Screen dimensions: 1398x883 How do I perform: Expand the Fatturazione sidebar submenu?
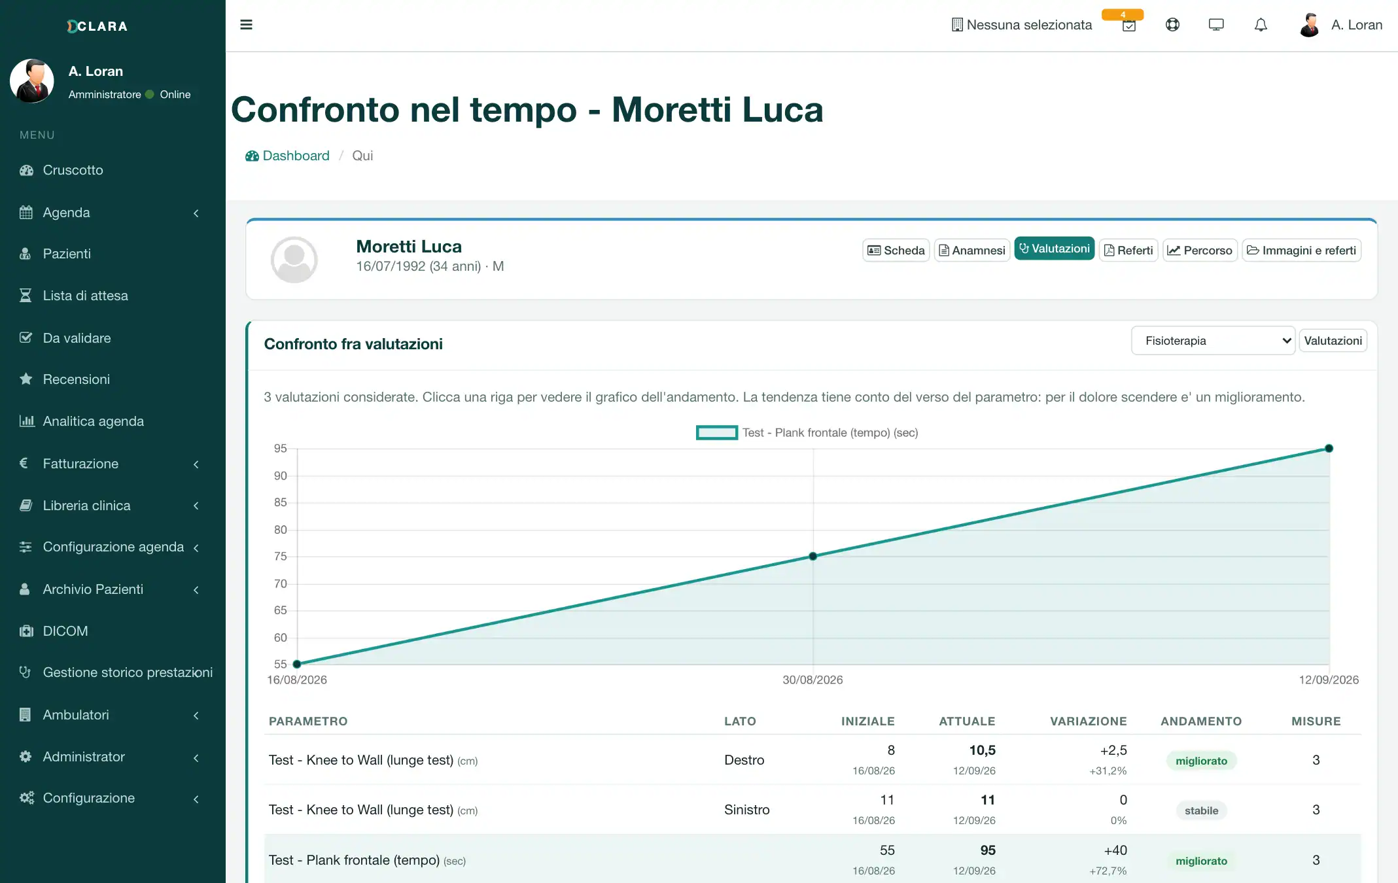click(x=196, y=464)
